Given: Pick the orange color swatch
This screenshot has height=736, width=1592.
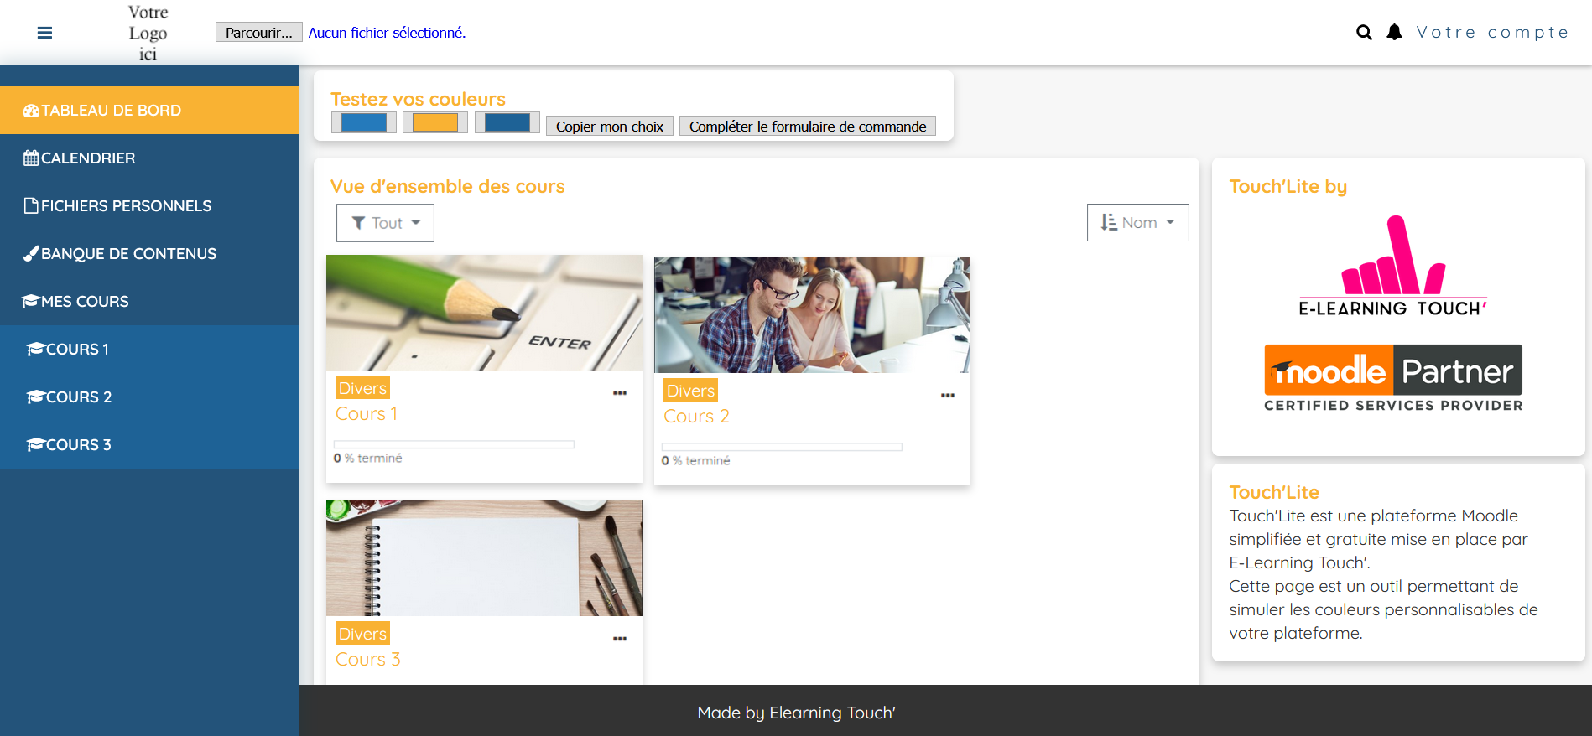Looking at the screenshot, I should (x=435, y=122).
